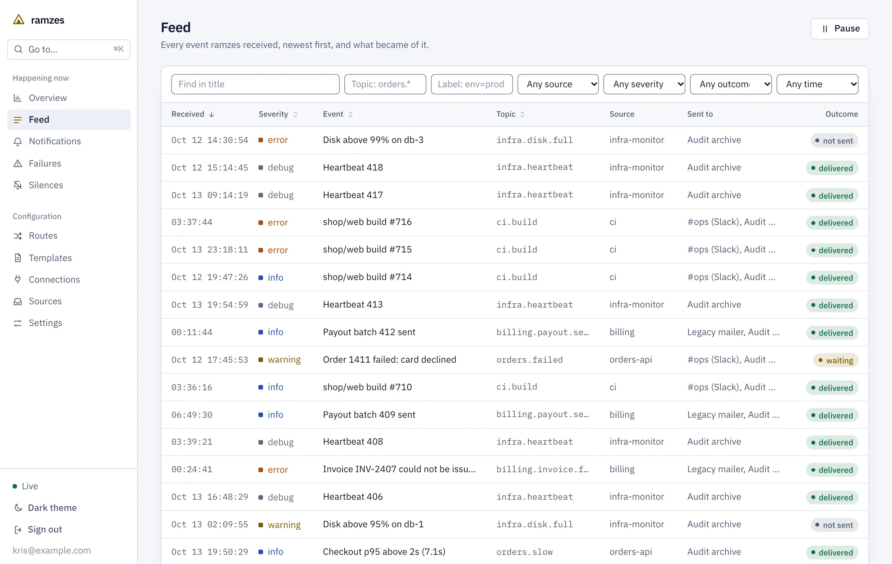Image resolution: width=892 pixels, height=564 pixels.
Task: Open Settings page
Action: [69, 323]
